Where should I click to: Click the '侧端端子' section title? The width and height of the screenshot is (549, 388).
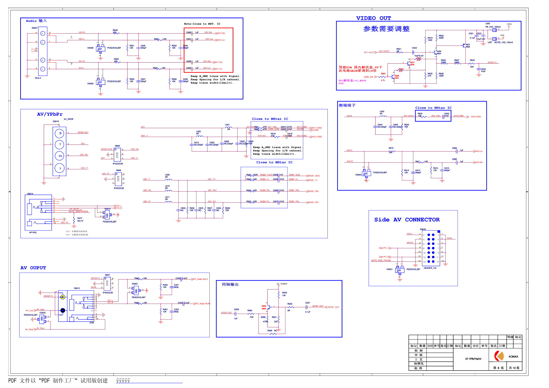click(347, 105)
